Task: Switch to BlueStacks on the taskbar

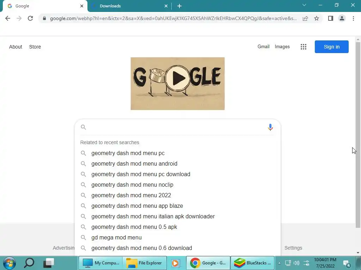Action: [252, 263]
